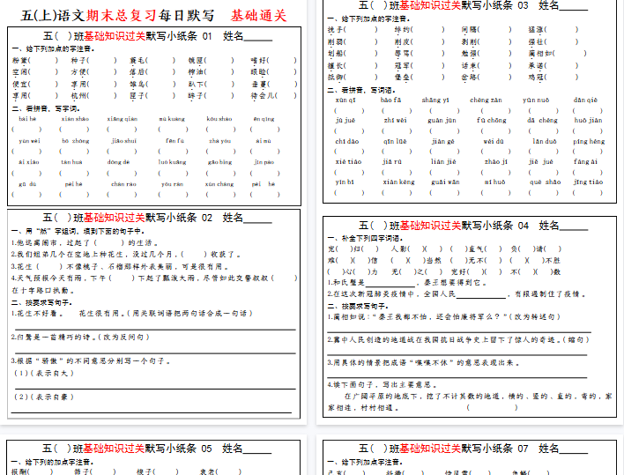Screen dimensions: 624x475
Task: Click question 2.白鹭是一首精巧的诗
Action: [x=80, y=337]
